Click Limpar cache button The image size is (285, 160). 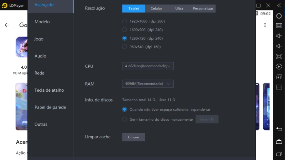click(134, 137)
